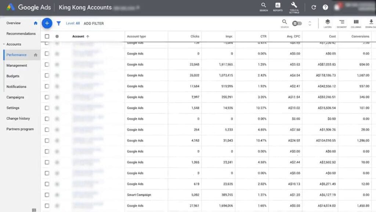The width and height of the screenshot is (376, 212).
Task: Open the Columns icon in toolbar
Action: [356, 23]
